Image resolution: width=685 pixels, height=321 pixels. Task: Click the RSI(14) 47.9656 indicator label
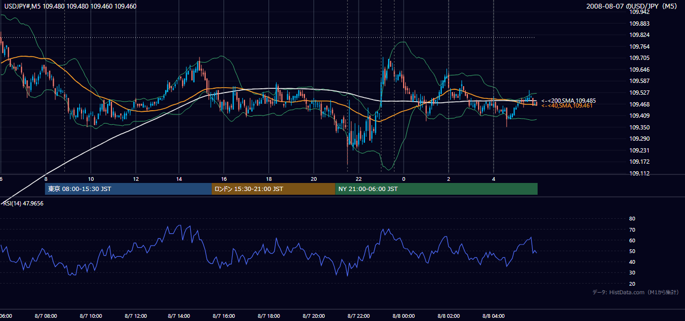tap(24, 203)
